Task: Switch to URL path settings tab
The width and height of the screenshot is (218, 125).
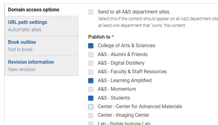Action: click(41, 26)
